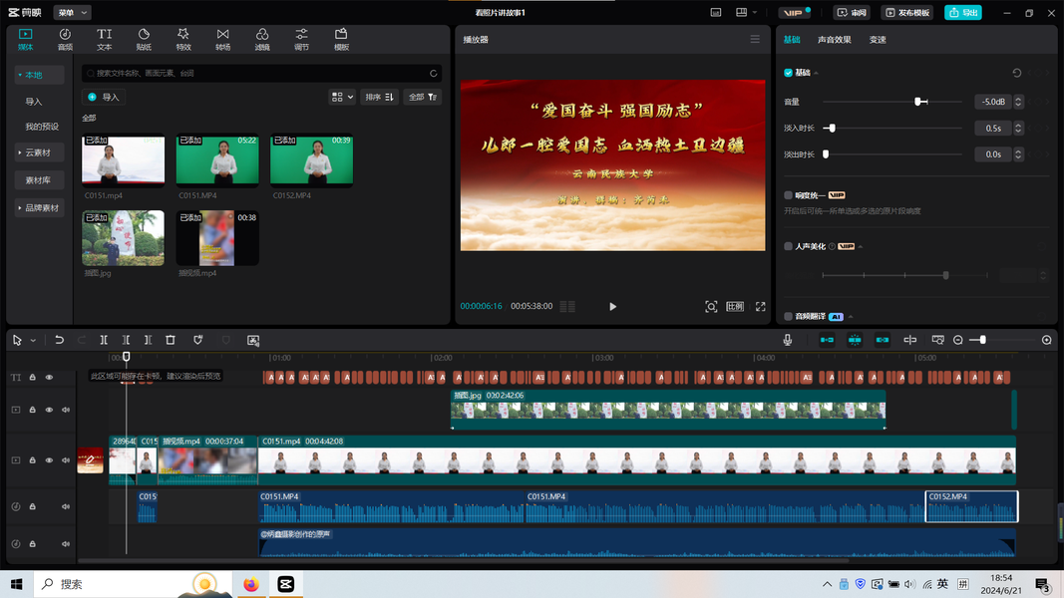1064x598 pixels.
Task: Delete the selected clip with trash icon
Action: (171, 340)
